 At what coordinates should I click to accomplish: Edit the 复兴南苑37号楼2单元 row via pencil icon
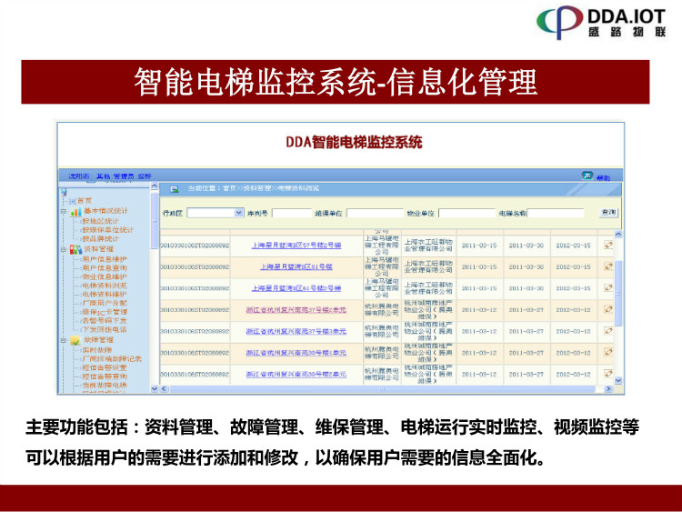tap(608, 309)
